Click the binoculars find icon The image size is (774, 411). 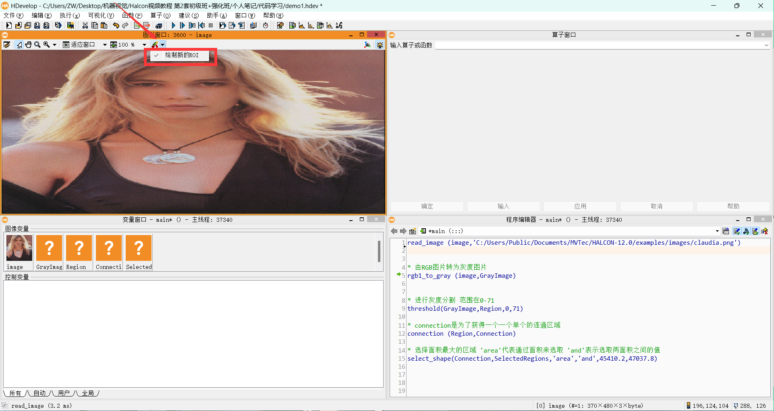click(159, 25)
